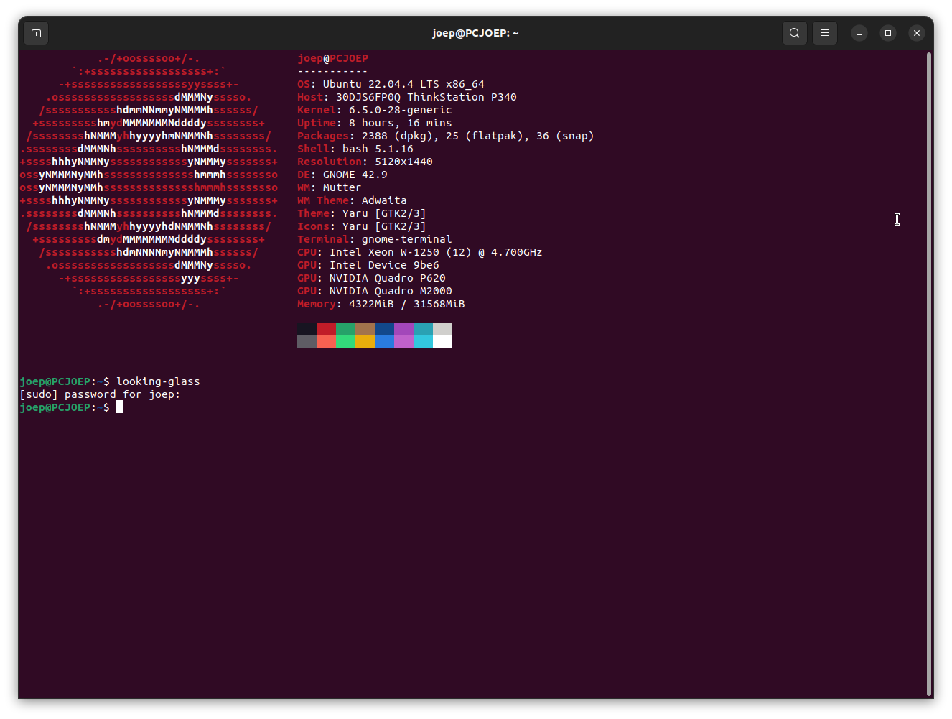Screen dimensions: 952x719
Task: Click the Icons: Yaru [GTK2/3] line
Action: coord(362,226)
